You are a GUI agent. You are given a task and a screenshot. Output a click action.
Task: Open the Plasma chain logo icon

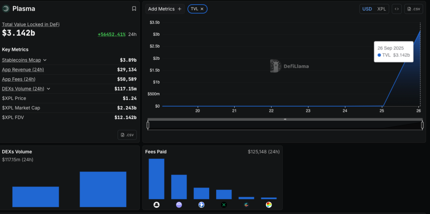coord(5,8)
